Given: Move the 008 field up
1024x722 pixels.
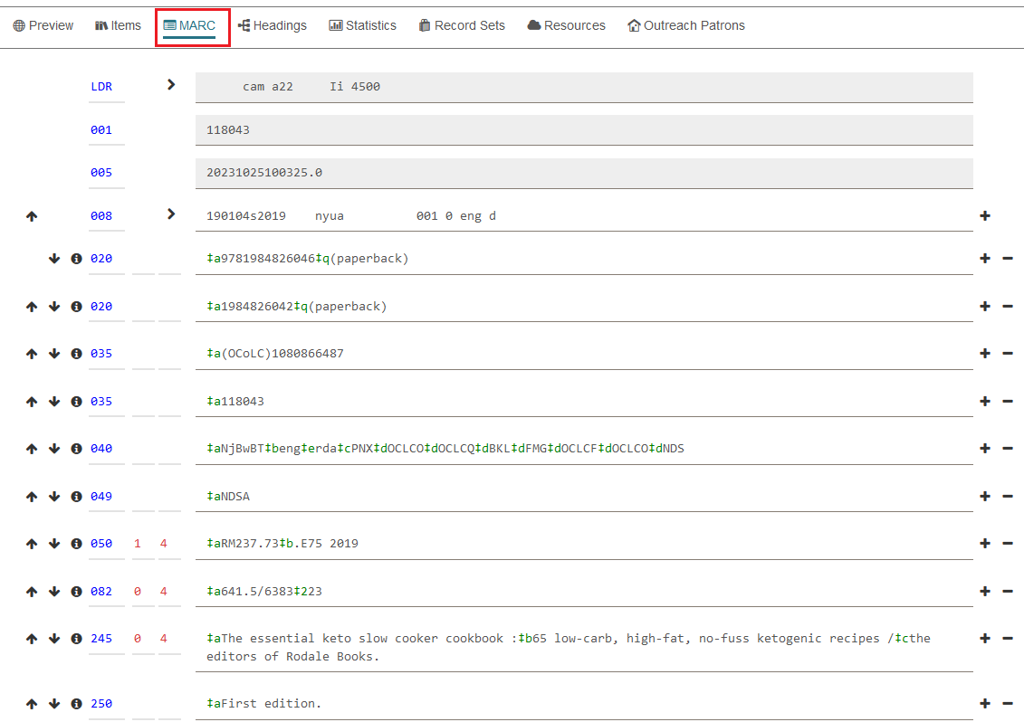Looking at the screenshot, I should 32,216.
